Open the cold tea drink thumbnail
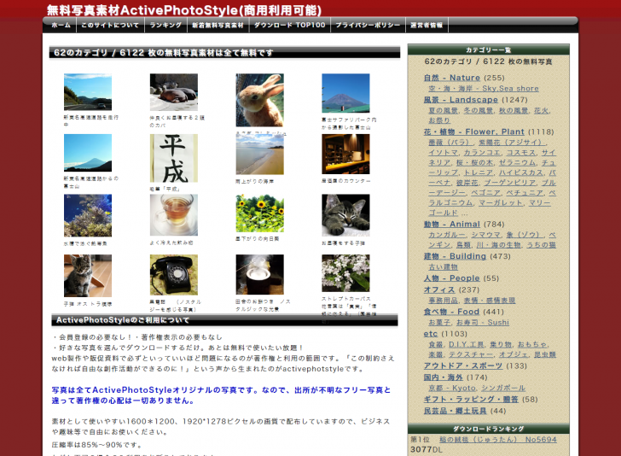This screenshot has height=456, width=621. click(x=173, y=215)
